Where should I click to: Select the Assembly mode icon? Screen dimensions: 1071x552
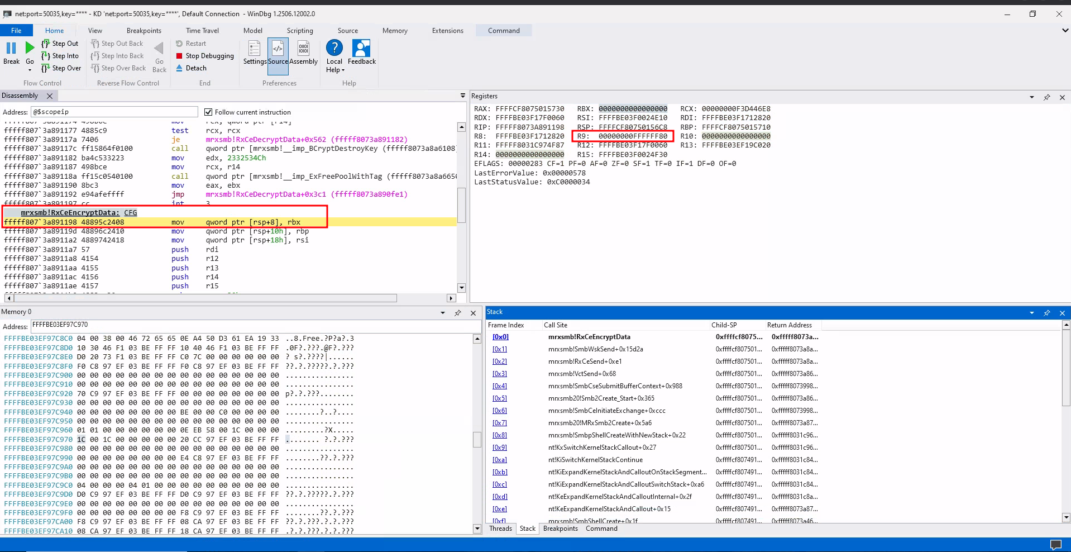click(x=303, y=49)
